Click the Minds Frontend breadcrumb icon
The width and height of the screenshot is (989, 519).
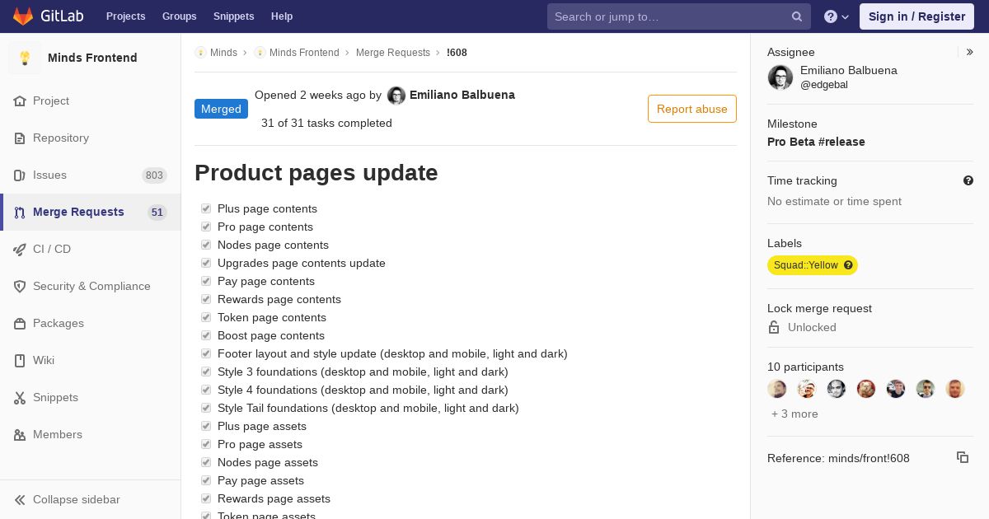tap(260, 53)
